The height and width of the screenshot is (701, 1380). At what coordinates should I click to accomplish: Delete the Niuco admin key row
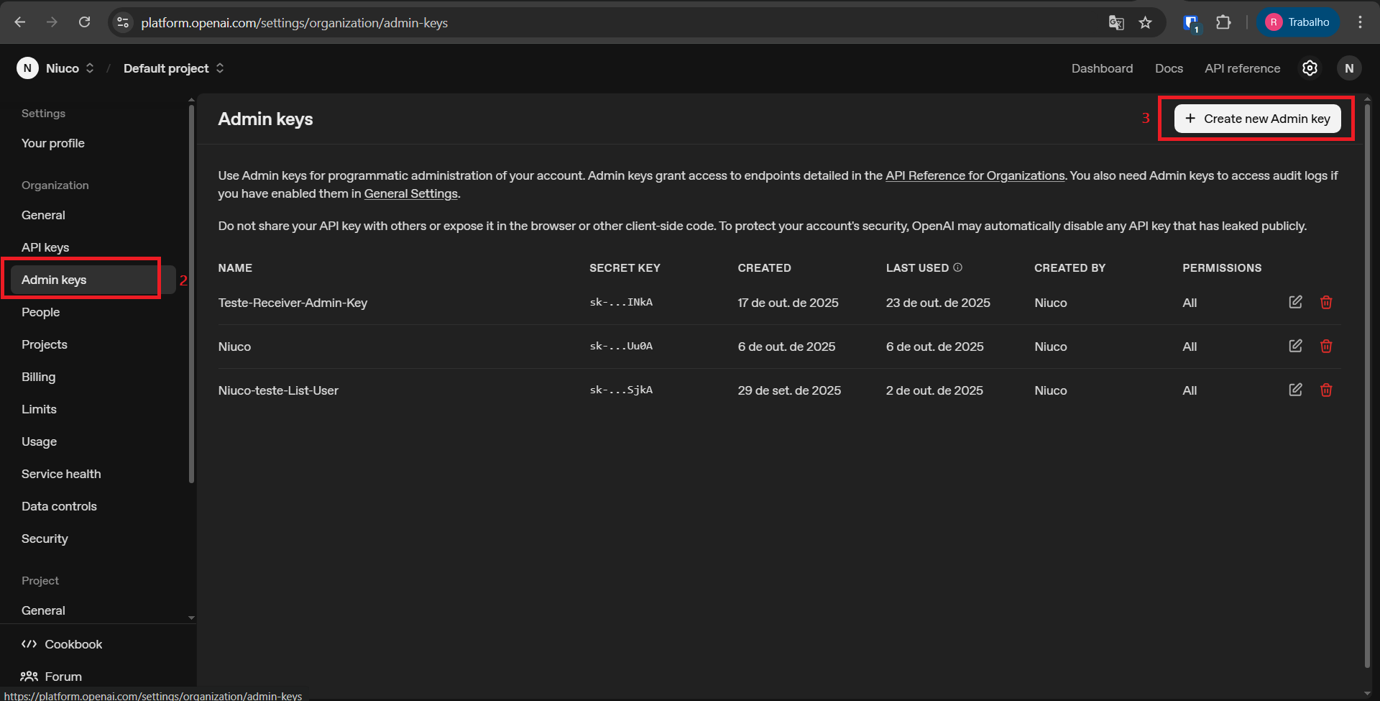[1326, 346]
